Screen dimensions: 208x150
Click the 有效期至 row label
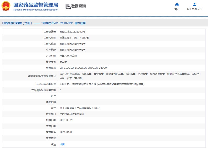coord(51,132)
